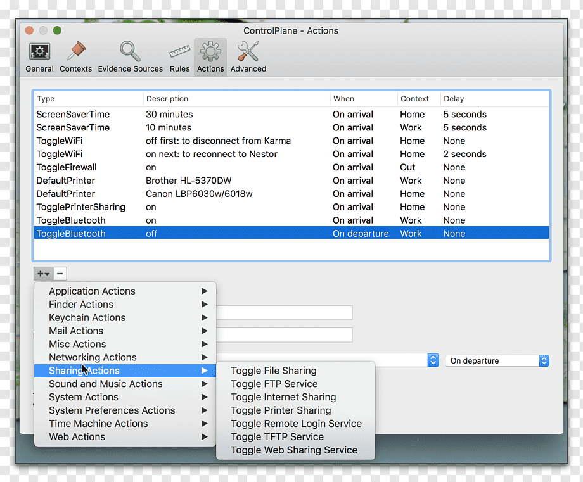Select the TogglePrinterSharing row
583x482 pixels.
(291, 207)
